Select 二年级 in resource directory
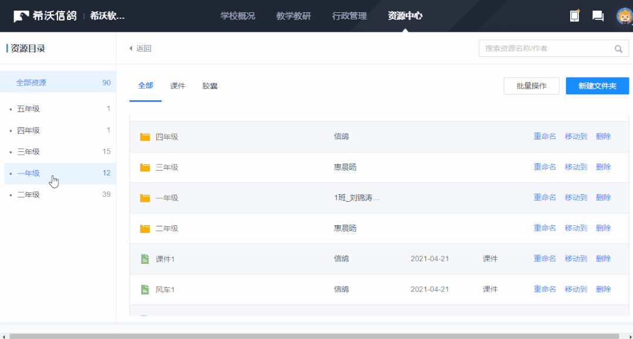The height and width of the screenshot is (339, 633). click(28, 195)
